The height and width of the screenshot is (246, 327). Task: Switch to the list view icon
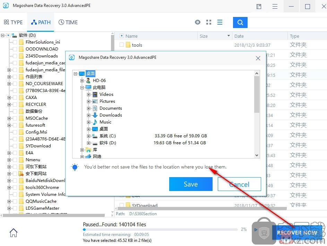[x=220, y=22]
